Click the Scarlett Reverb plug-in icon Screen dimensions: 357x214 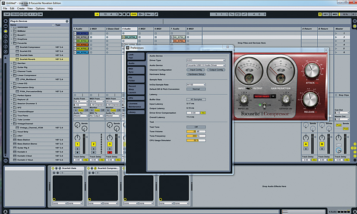click(x=17, y=59)
